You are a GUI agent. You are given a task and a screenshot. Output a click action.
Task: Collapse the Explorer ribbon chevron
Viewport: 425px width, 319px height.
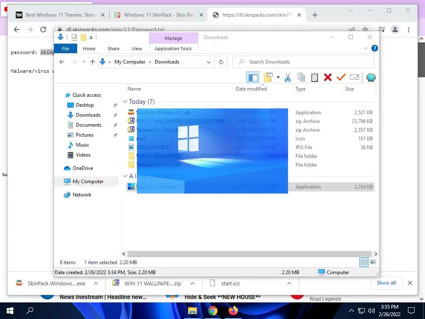365,48
